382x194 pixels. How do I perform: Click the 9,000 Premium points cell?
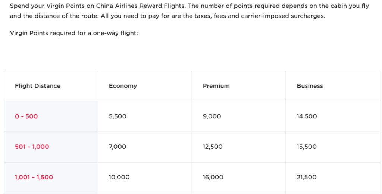pos(212,116)
